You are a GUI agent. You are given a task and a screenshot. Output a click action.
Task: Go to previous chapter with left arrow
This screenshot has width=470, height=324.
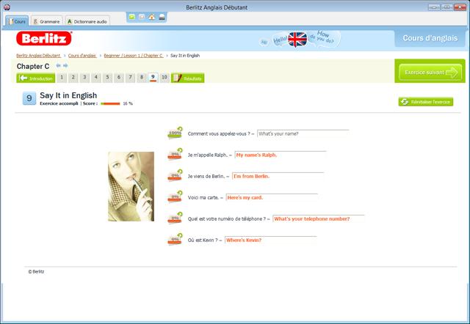point(58,65)
